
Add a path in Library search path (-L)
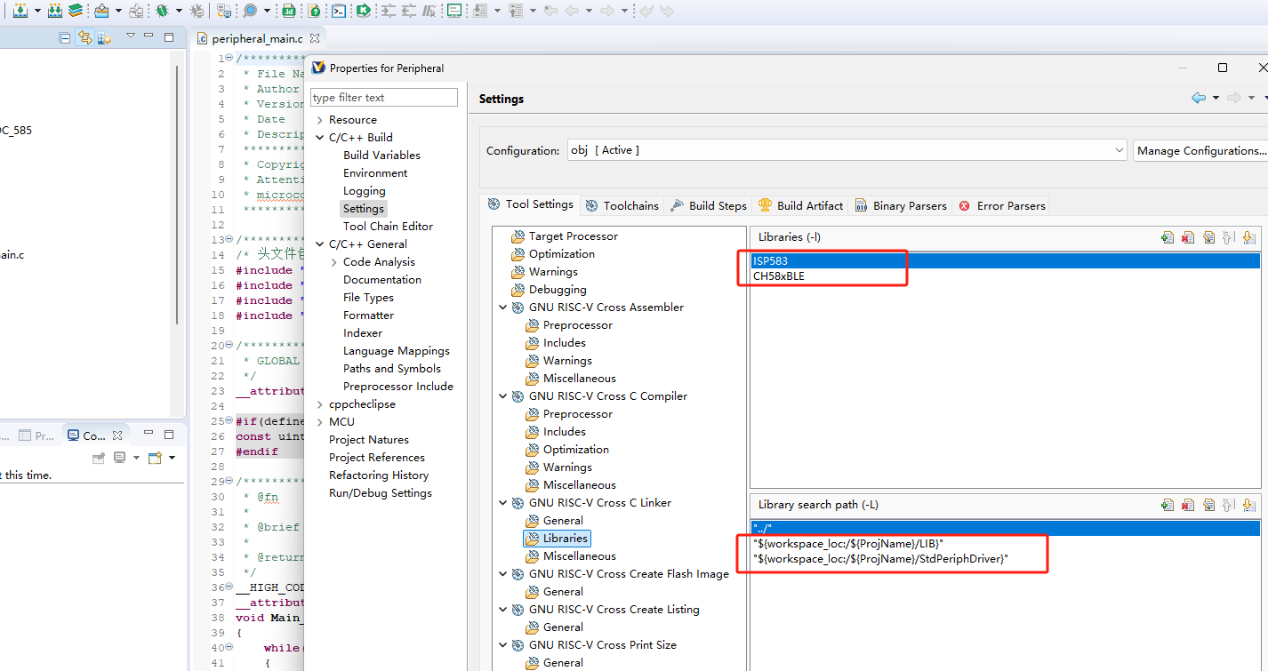coord(1168,505)
